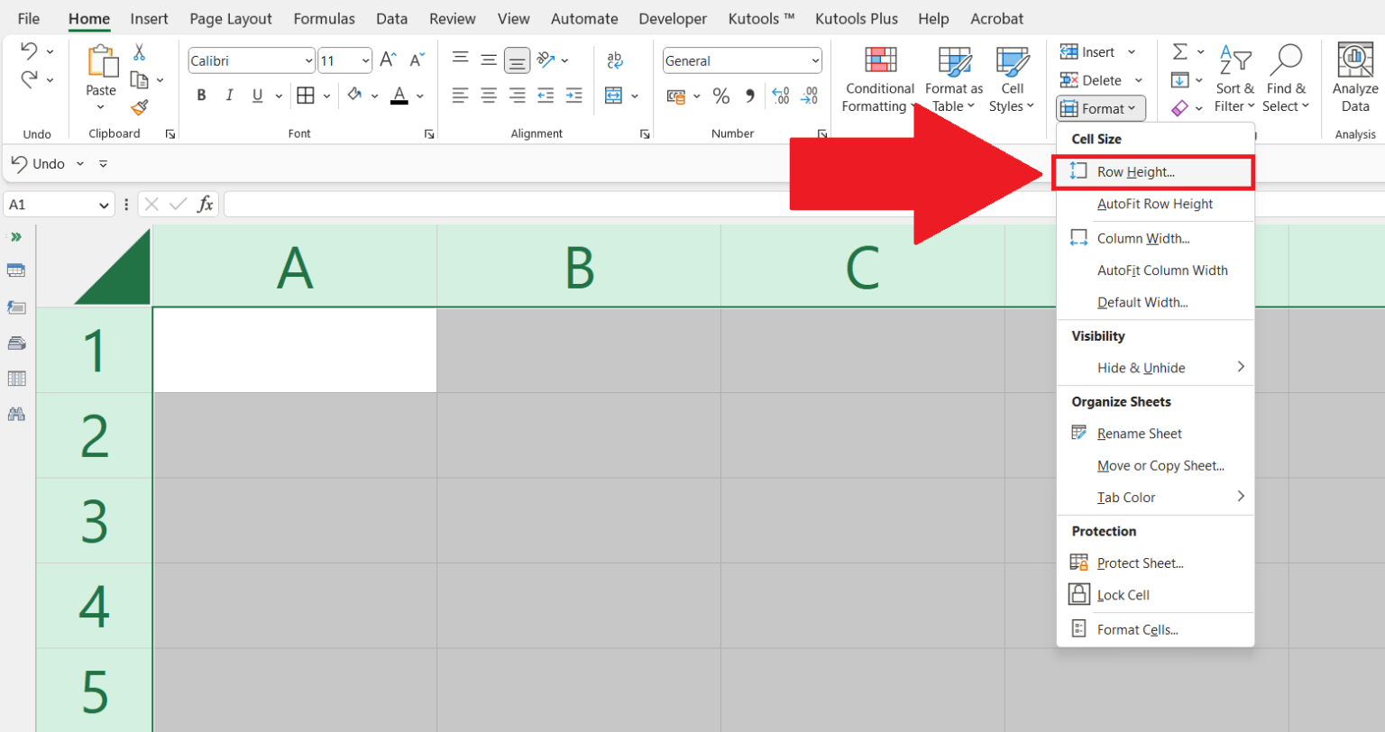Viewport: 1385px width, 732px height.
Task: Expand the Hide & Unhide submenu
Action: pyautogui.click(x=1142, y=368)
